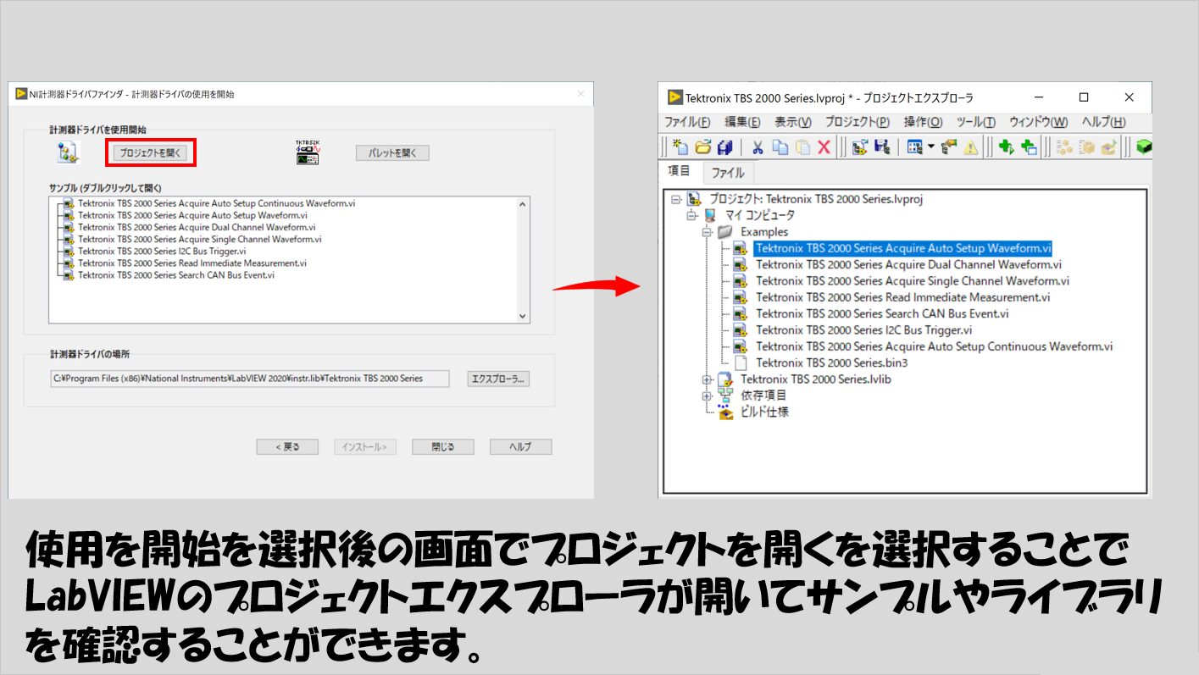Click the Cut scissors toolbar icon
This screenshot has height=675, width=1199.
coord(758,147)
